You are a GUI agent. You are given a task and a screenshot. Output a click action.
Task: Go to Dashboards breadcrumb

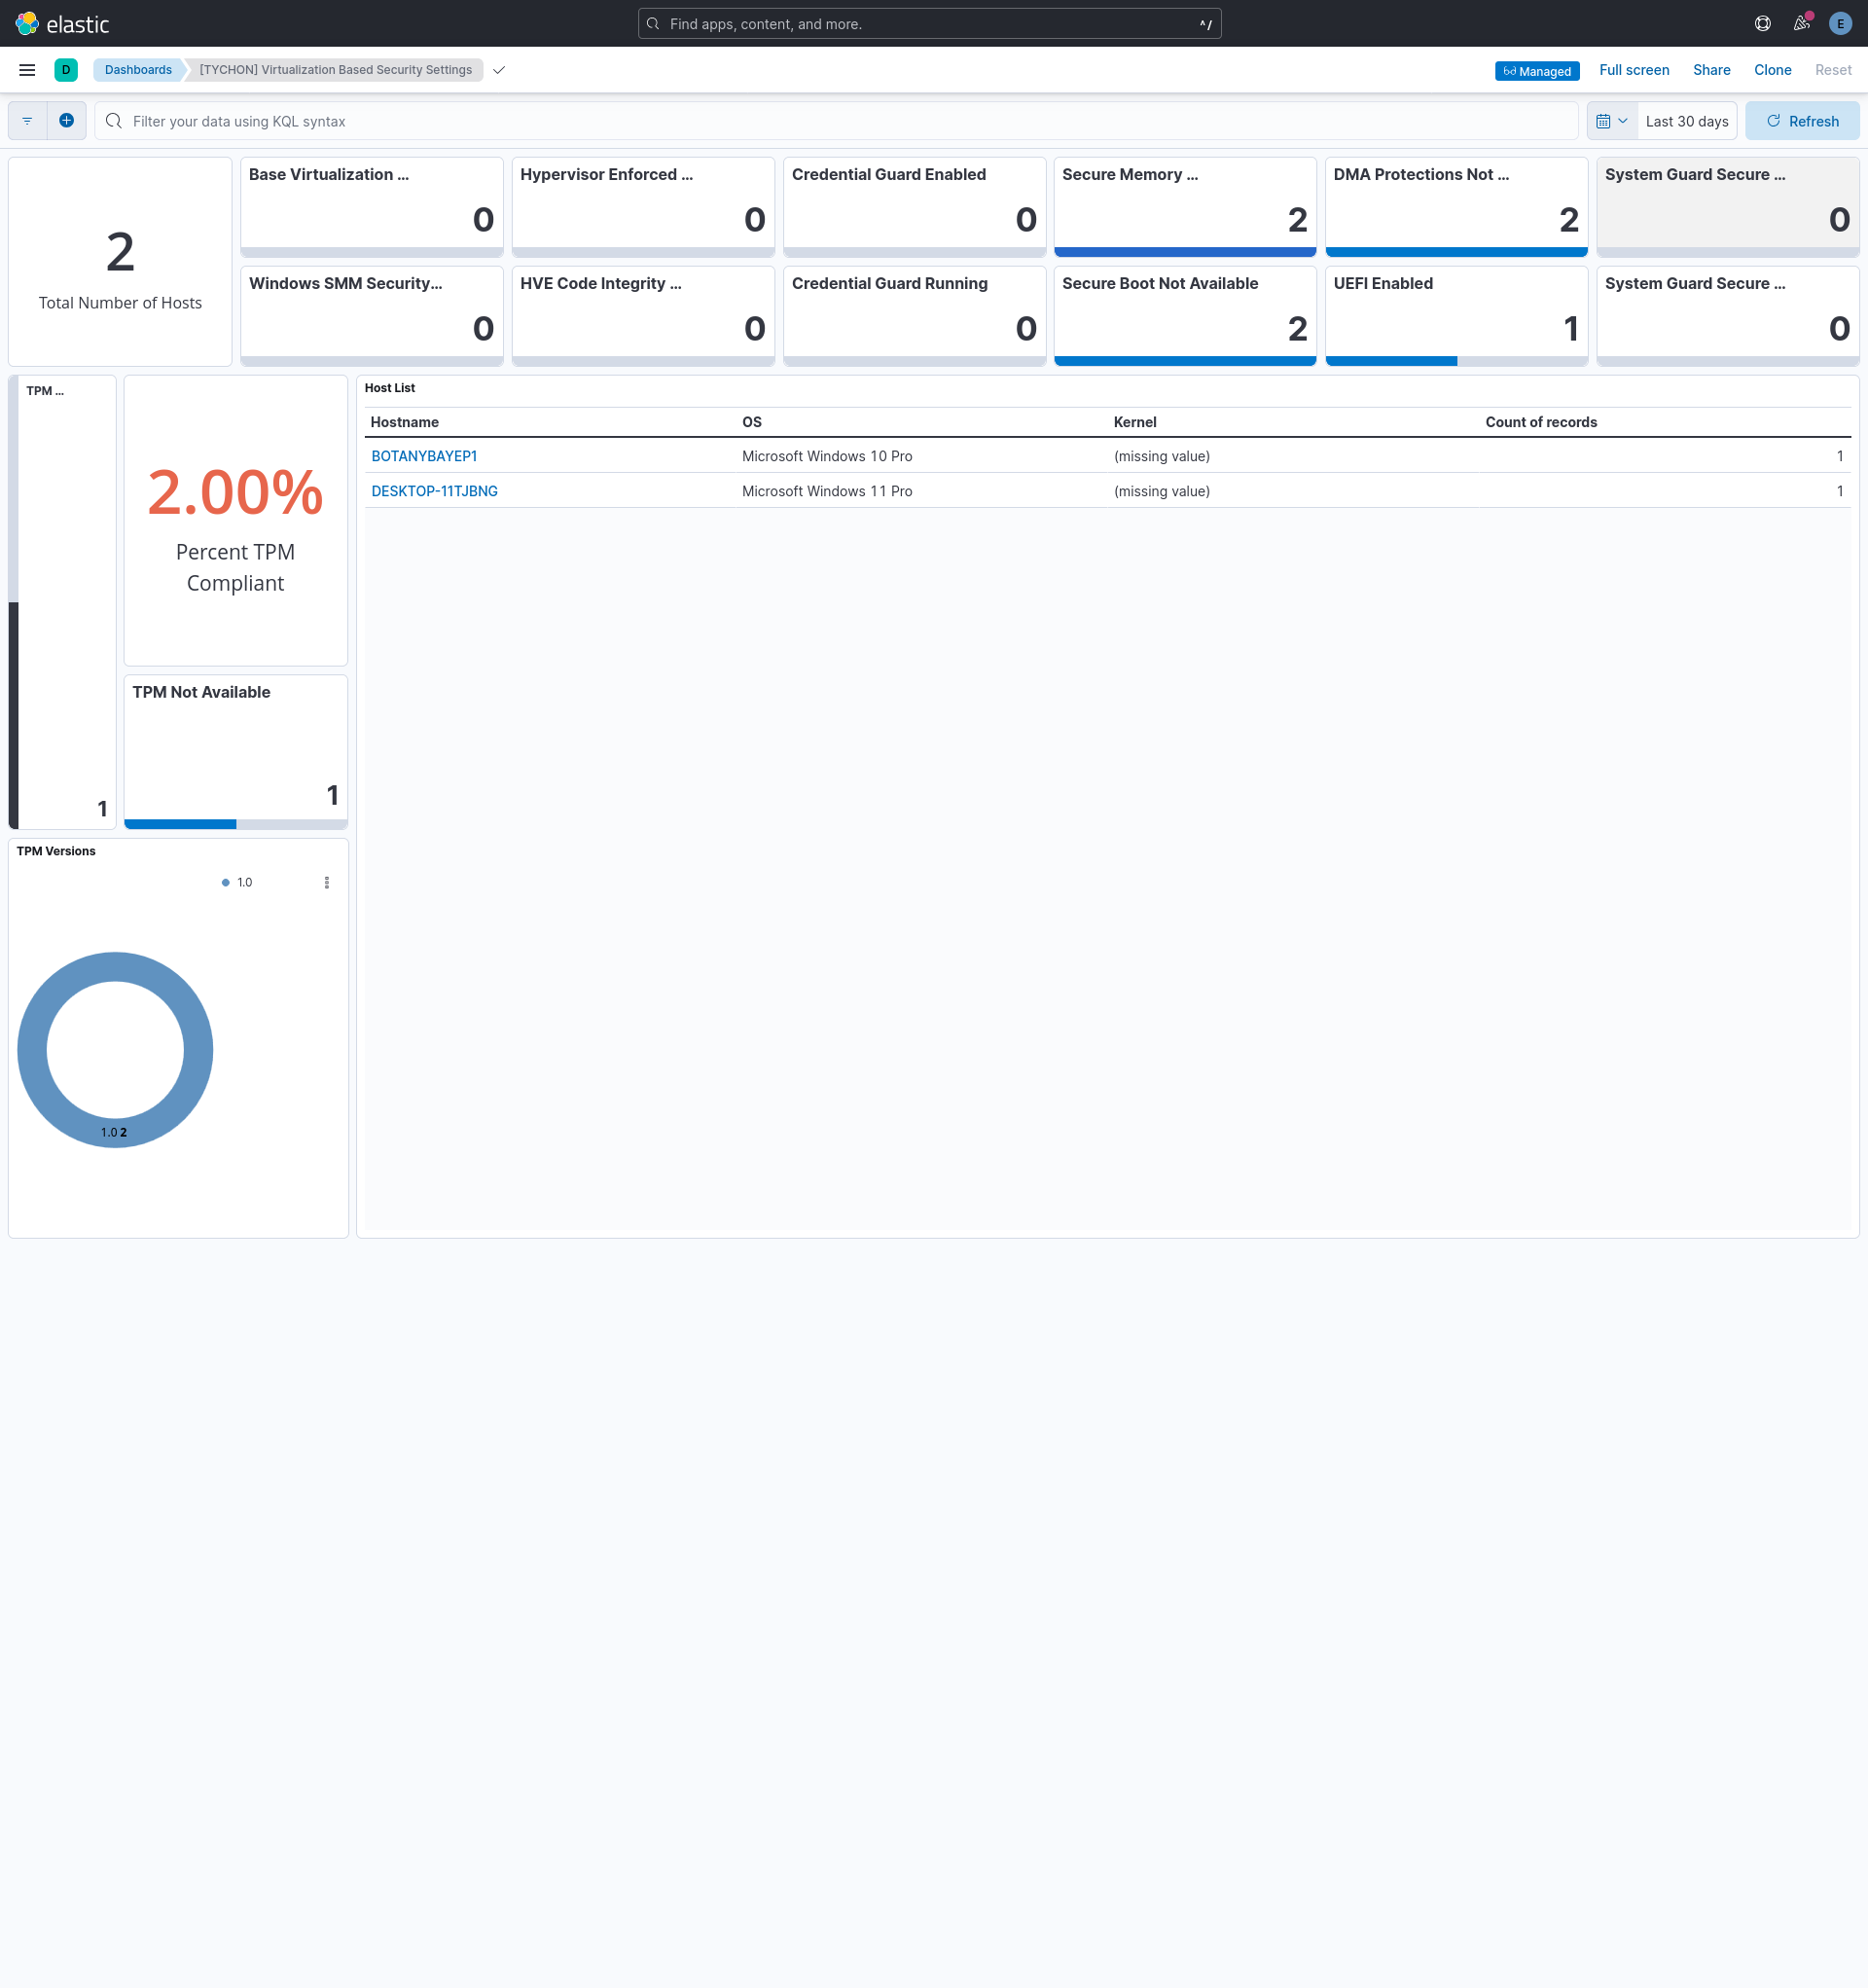pos(138,70)
